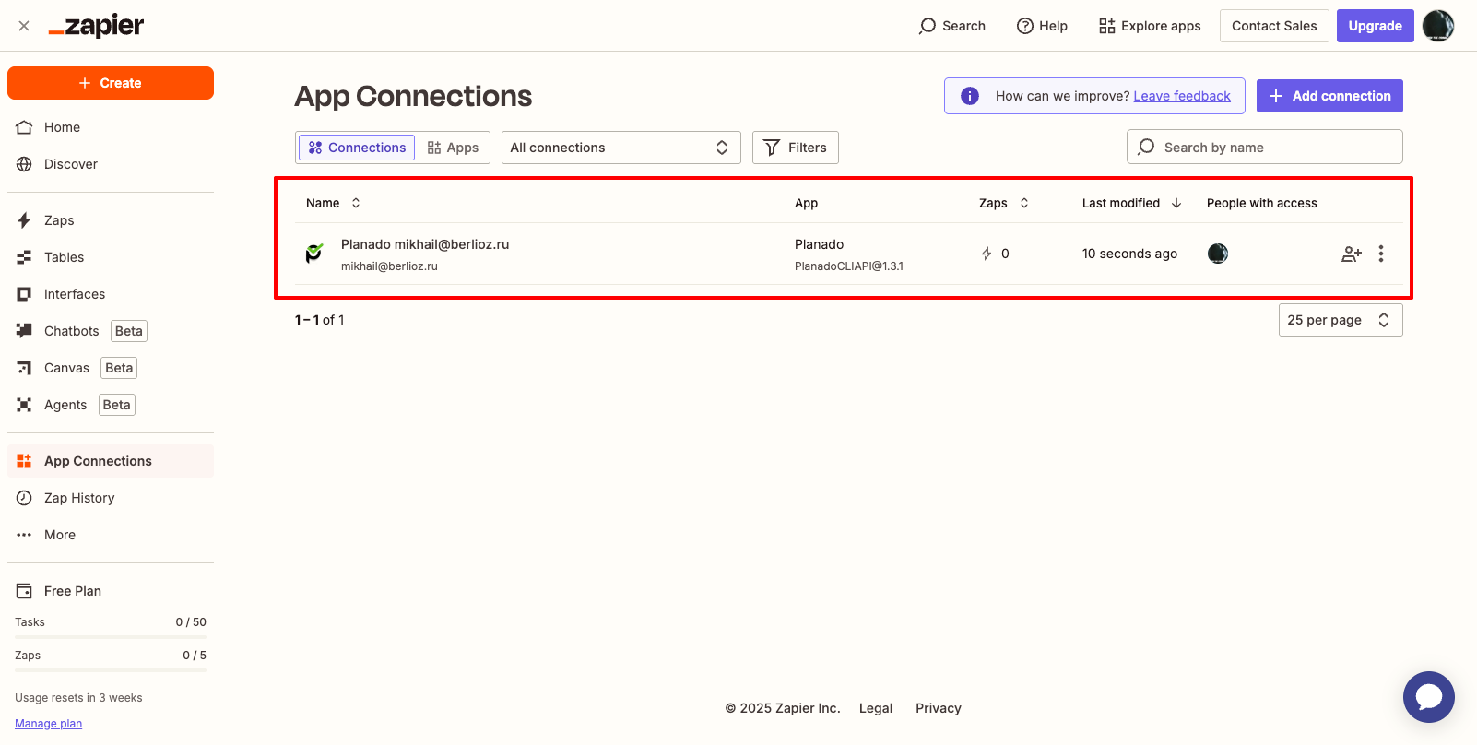This screenshot has height=745, width=1477.
Task: Click the 10 seconds ago cell
Action: [x=1129, y=254]
